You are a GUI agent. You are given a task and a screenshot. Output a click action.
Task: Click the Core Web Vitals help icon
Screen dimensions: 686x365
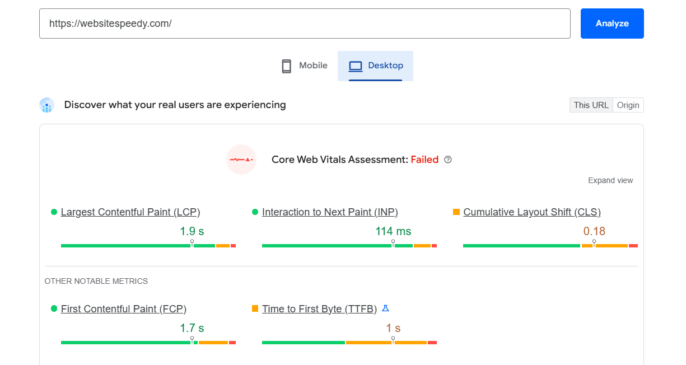(x=447, y=160)
